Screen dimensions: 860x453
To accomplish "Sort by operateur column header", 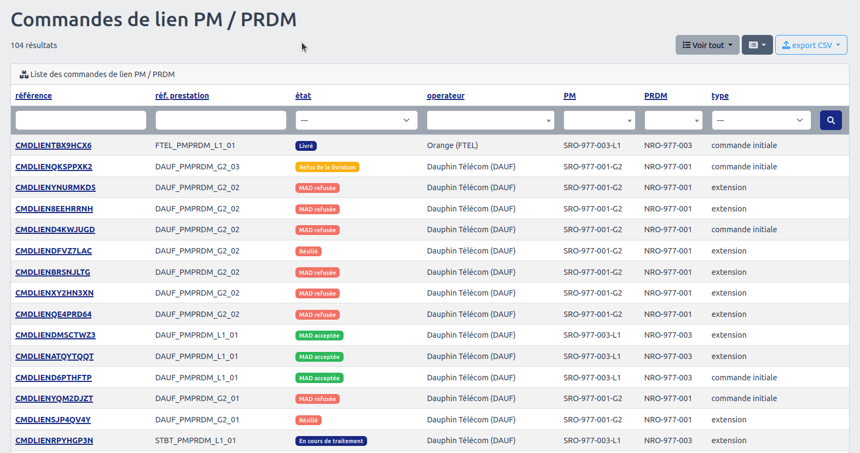I will pos(445,96).
